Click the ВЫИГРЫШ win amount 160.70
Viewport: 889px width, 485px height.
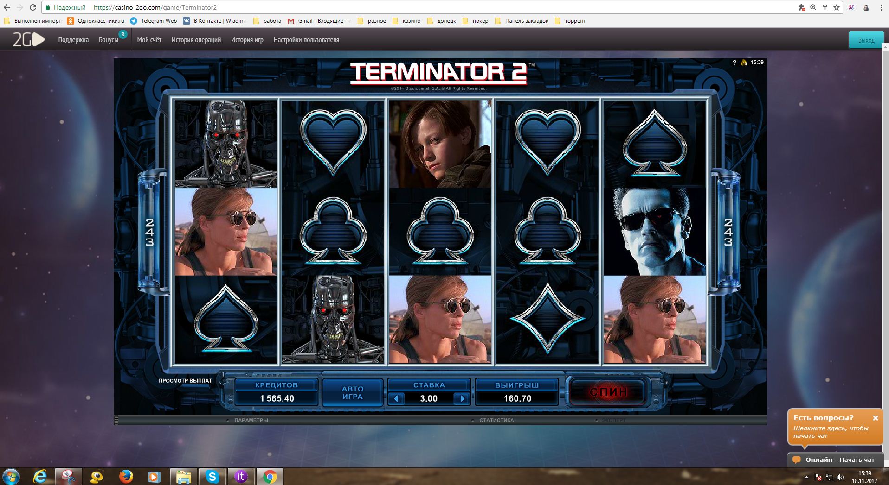pyautogui.click(x=517, y=398)
